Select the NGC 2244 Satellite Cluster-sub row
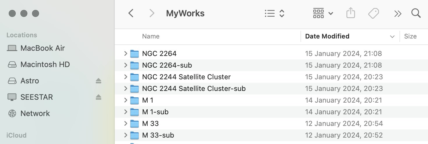The width and height of the screenshot is (428, 144). point(271,88)
